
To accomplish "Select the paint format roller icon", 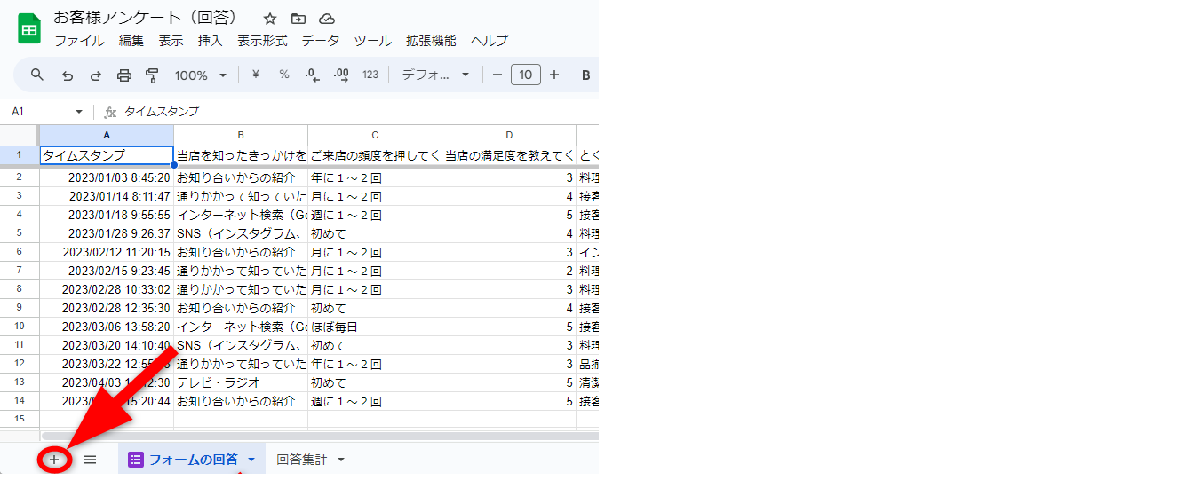I will point(152,75).
